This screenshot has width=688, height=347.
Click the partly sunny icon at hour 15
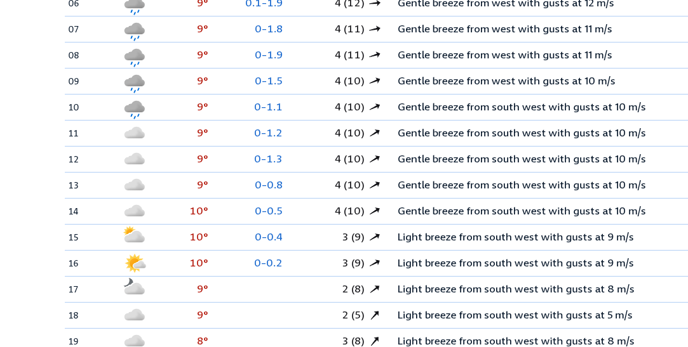coord(133,235)
